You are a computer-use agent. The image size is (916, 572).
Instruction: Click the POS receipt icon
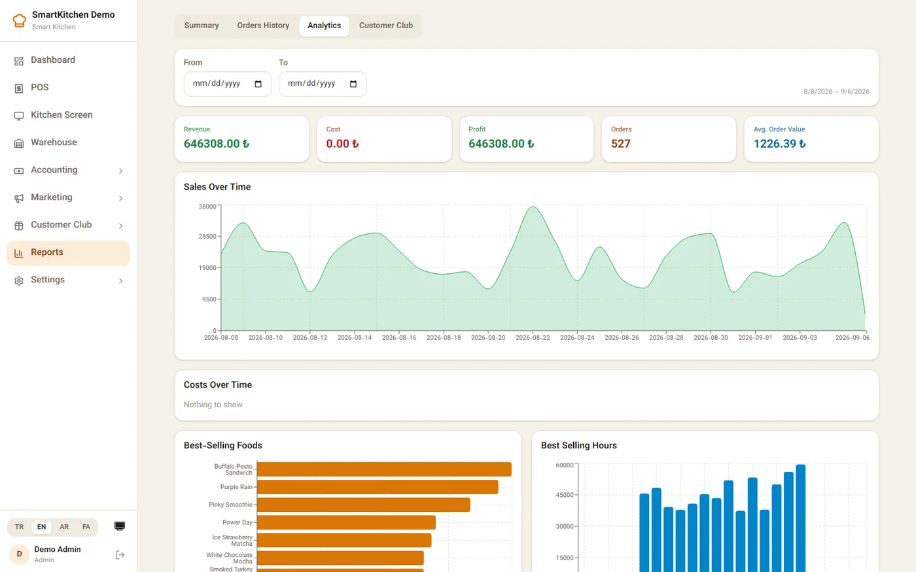pyautogui.click(x=19, y=88)
